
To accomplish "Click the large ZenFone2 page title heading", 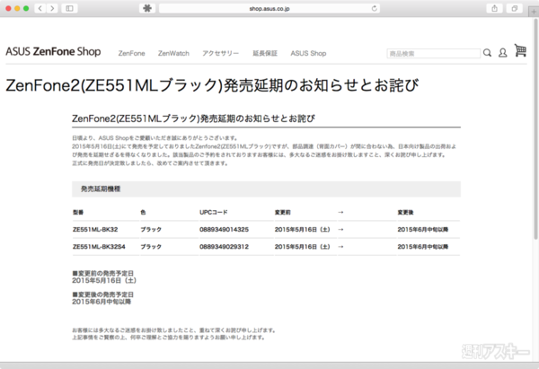I will click(212, 85).
